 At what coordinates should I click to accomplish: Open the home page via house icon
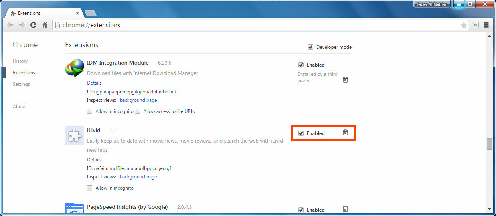tap(45, 25)
